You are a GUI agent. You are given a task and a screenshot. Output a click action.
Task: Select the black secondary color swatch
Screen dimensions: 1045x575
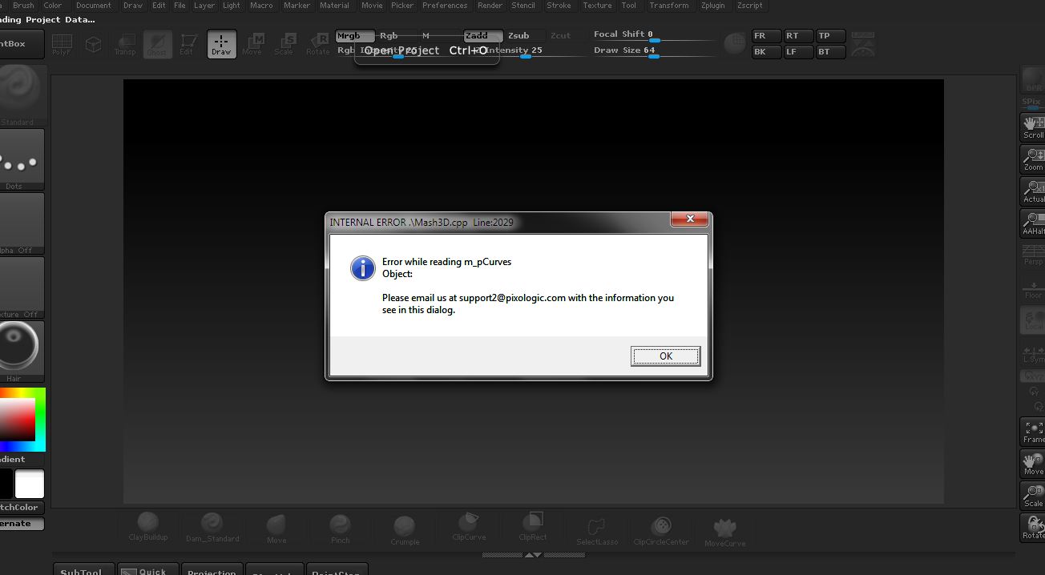point(6,485)
